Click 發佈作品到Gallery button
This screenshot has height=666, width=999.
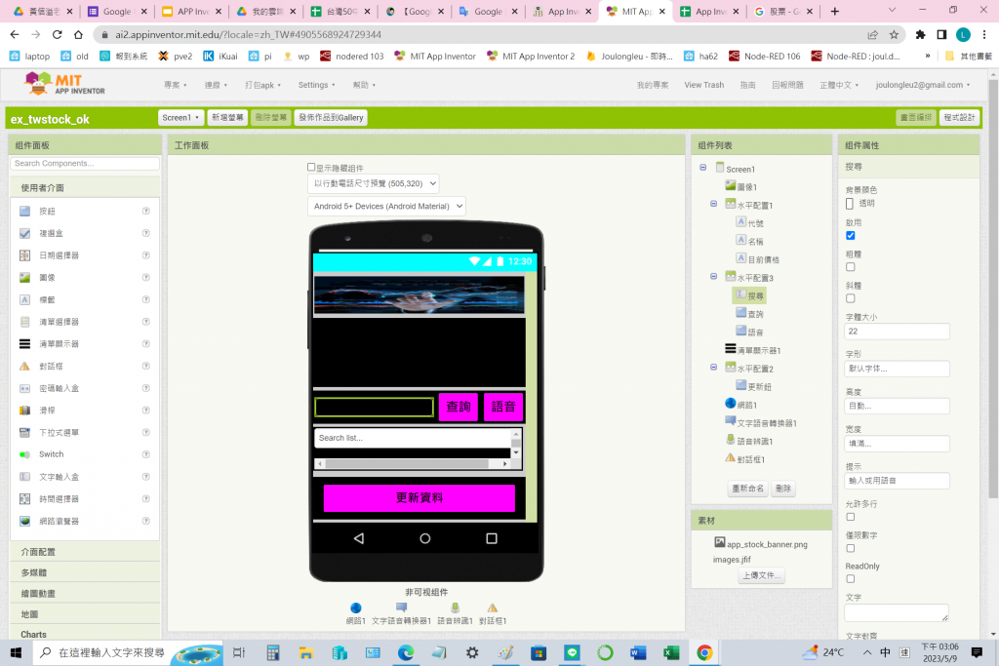[331, 118]
